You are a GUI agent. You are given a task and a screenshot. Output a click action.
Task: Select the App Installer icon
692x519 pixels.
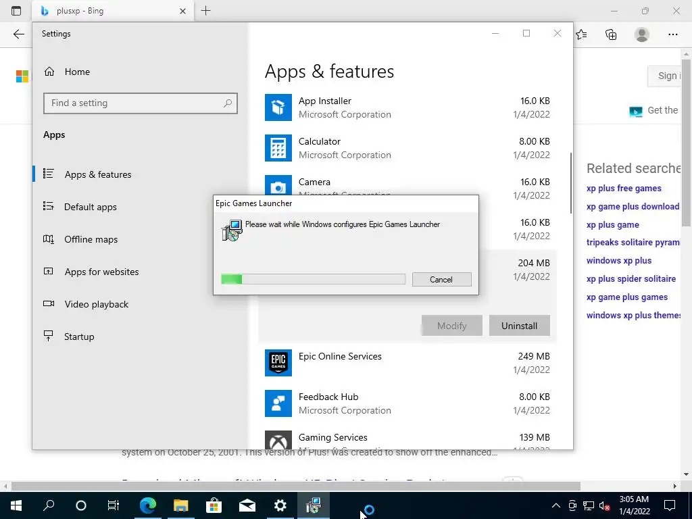pyautogui.click(x=278, y=107)
